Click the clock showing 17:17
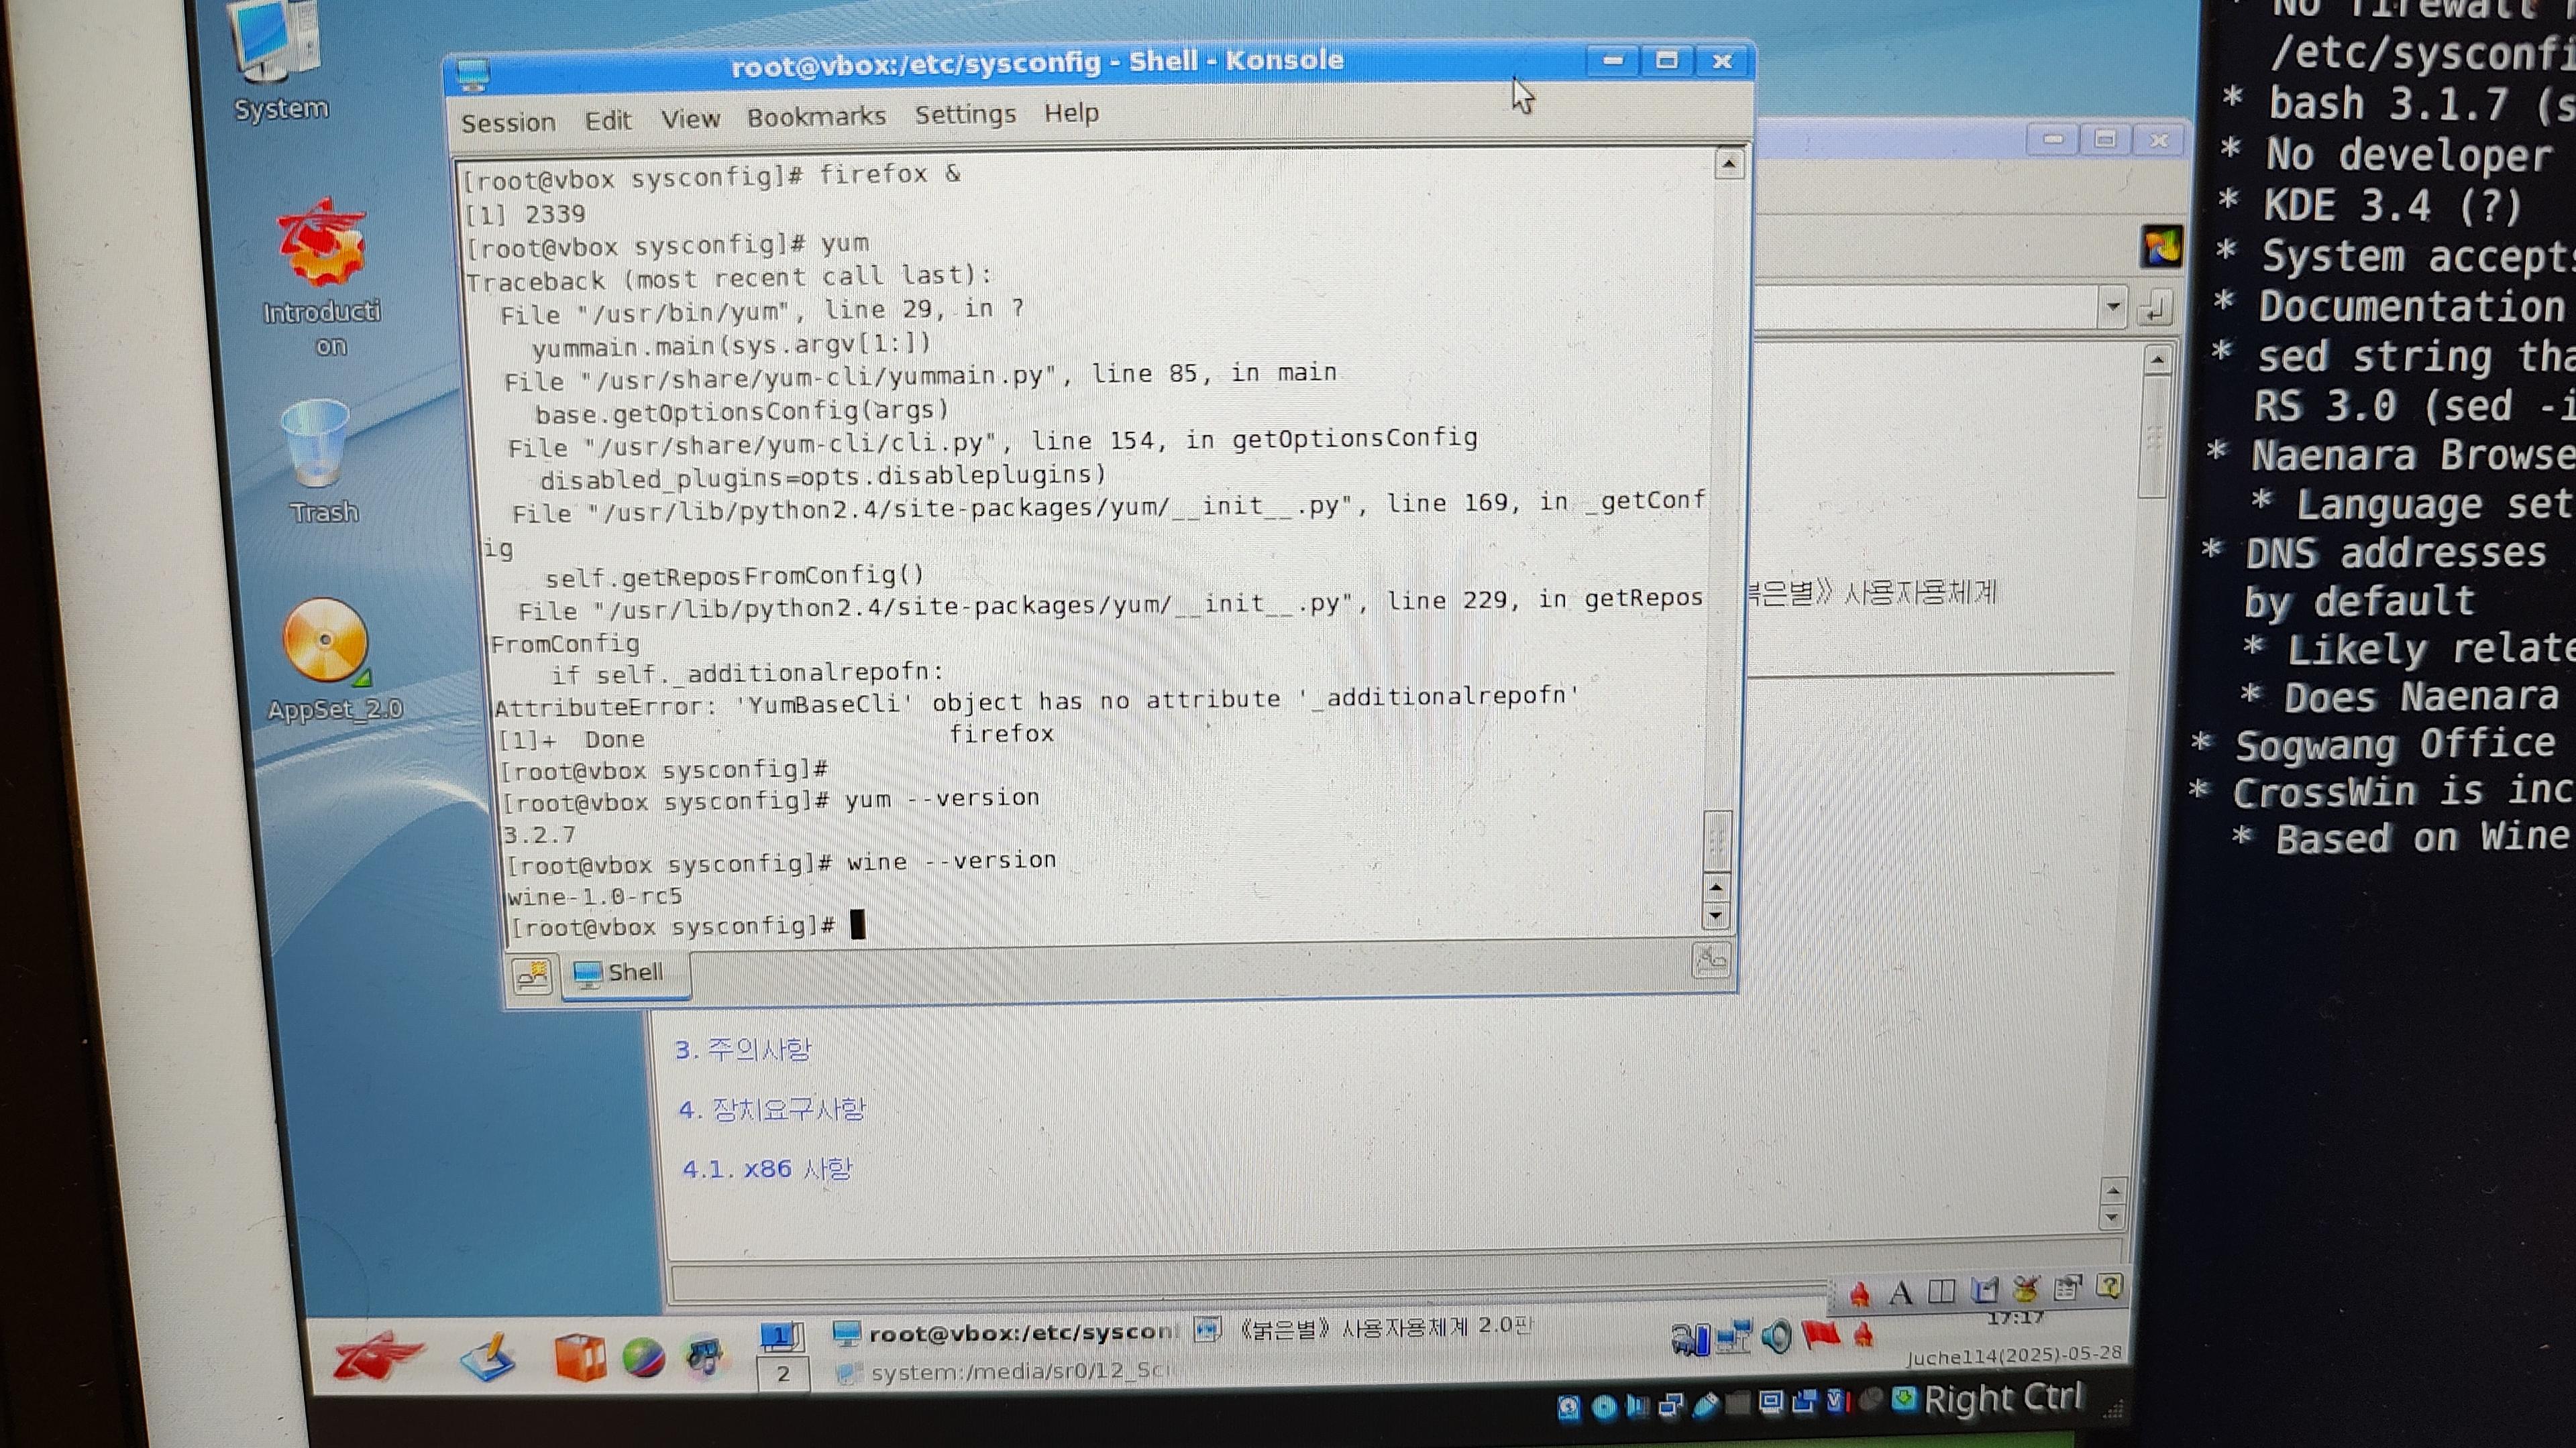This screenshot has height=1448, width=2576. [x=2015, y=1319]
